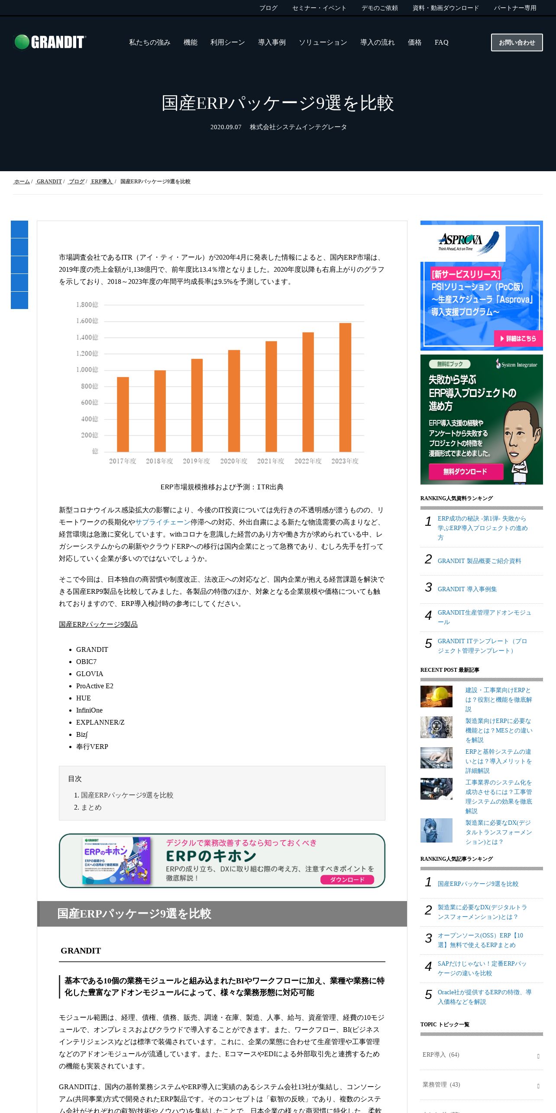The image size is (556, 1113).
Task: Click the bottom blue share button
Action: click(19, 300)
